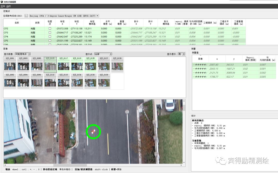Screen dimensions: 278x173
Task: Click the image viewer scroll-up arrow
Action: click(x=184, y=101)
